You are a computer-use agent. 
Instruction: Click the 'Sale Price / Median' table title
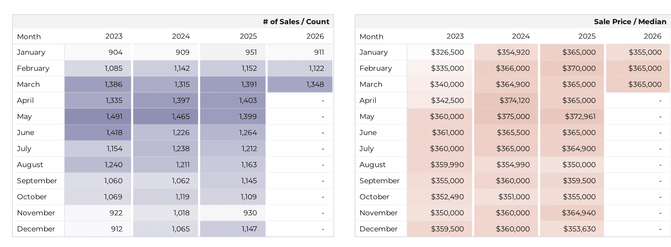click(629, 22)
